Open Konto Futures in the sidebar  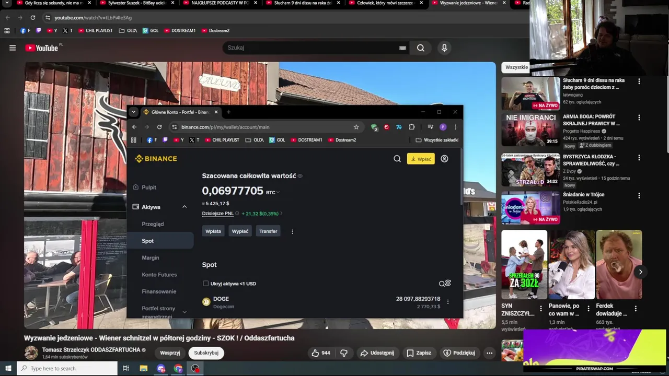coord(160,275)
